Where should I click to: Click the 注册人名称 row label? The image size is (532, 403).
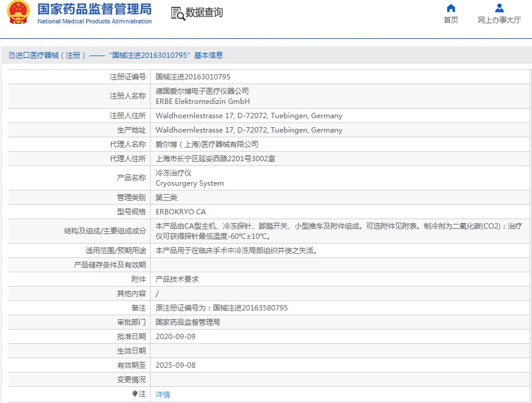[x=128, y=96]
